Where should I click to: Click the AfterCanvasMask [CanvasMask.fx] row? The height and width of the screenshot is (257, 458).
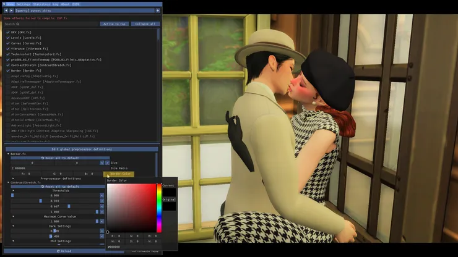pyautogui.click(x=37, y=114)
